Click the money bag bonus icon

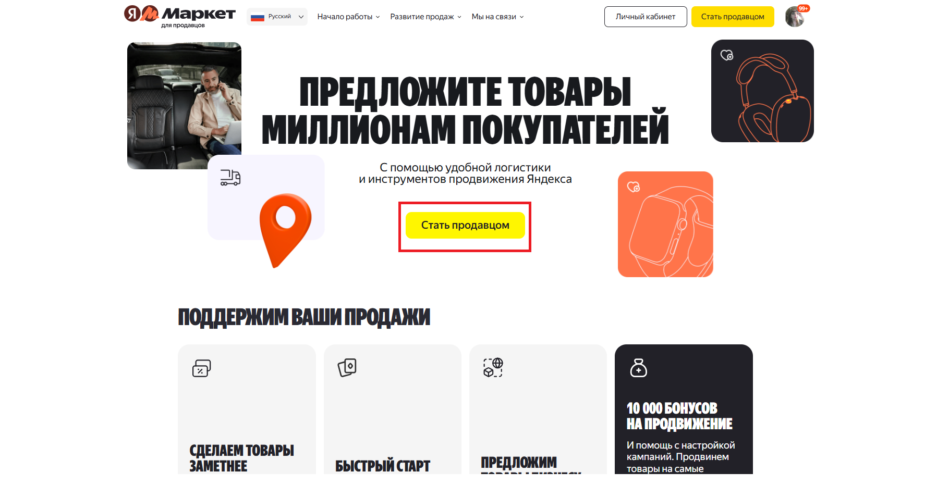coord(638,368)
